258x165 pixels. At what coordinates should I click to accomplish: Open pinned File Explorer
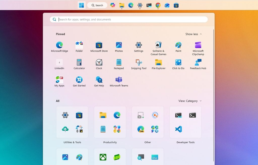[x=158, y=64]
